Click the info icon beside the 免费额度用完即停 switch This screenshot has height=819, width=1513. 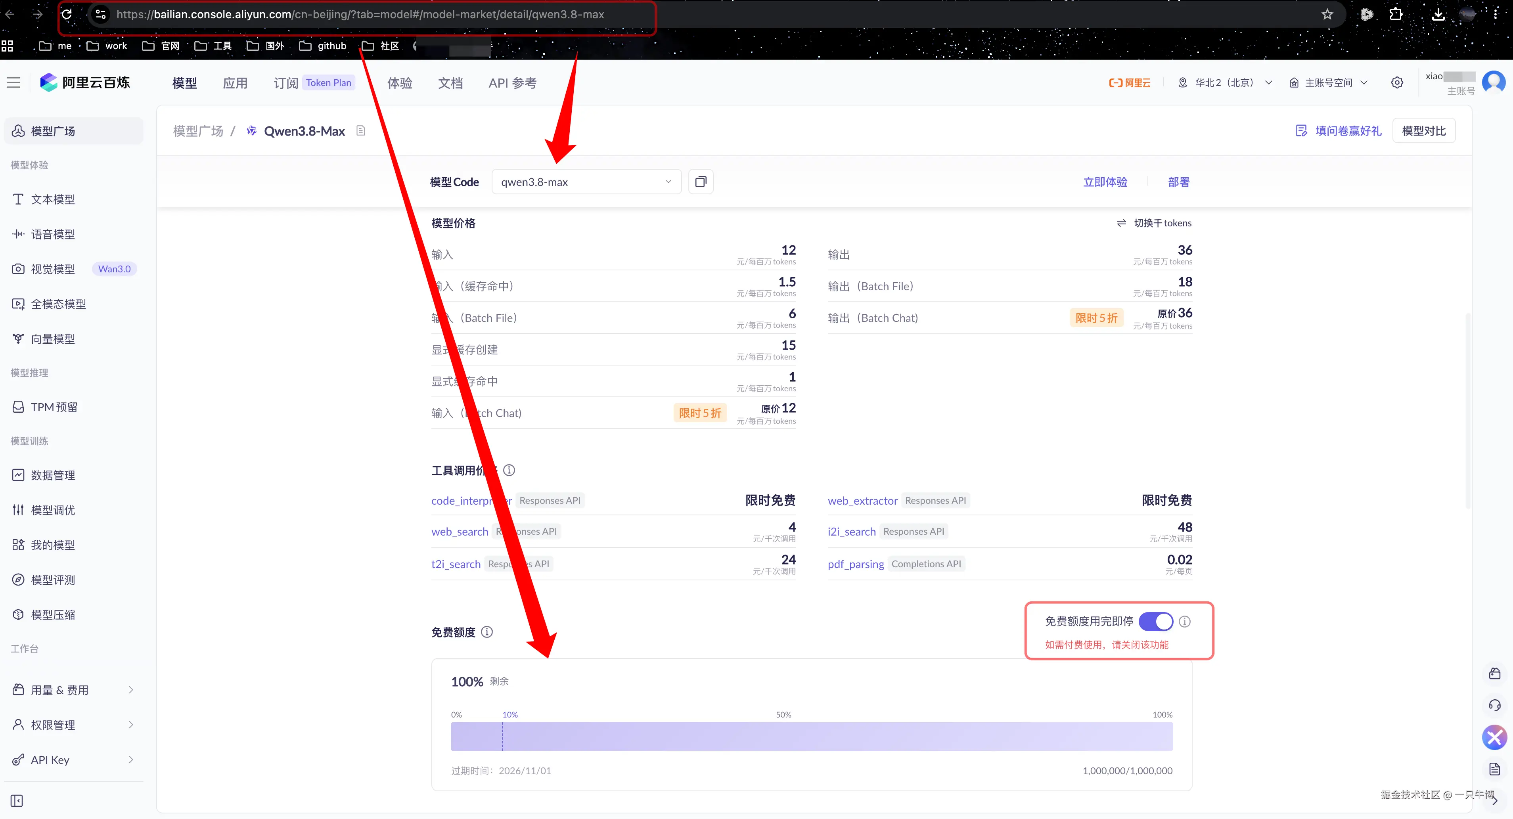[1185, 622]
